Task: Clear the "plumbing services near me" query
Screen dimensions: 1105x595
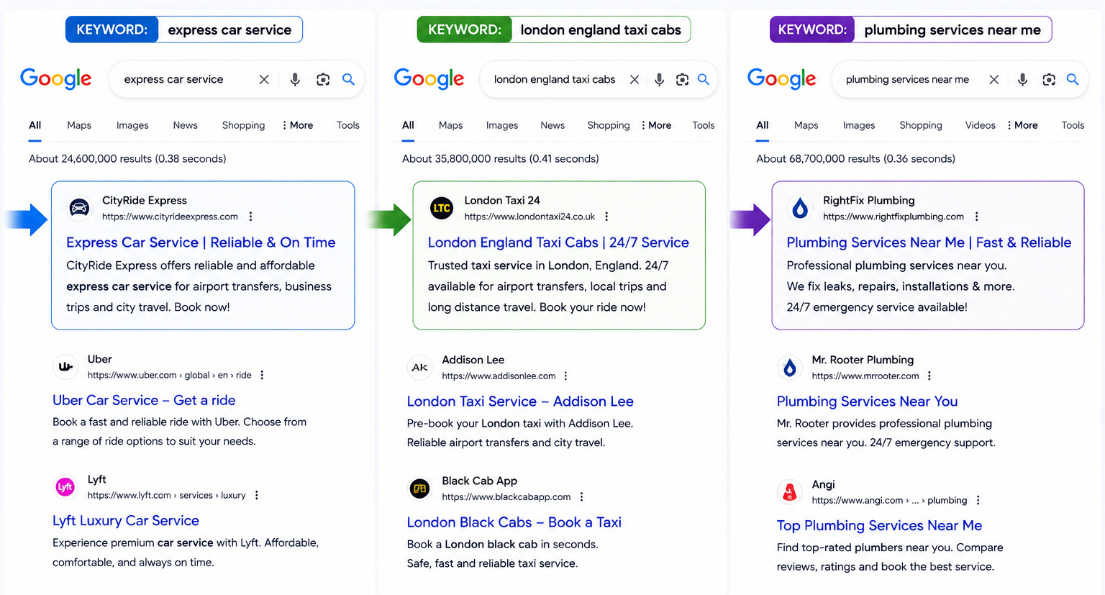Action: (993, 80)
